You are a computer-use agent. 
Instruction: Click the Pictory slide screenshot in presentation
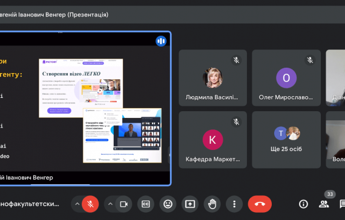click(80, 88)
